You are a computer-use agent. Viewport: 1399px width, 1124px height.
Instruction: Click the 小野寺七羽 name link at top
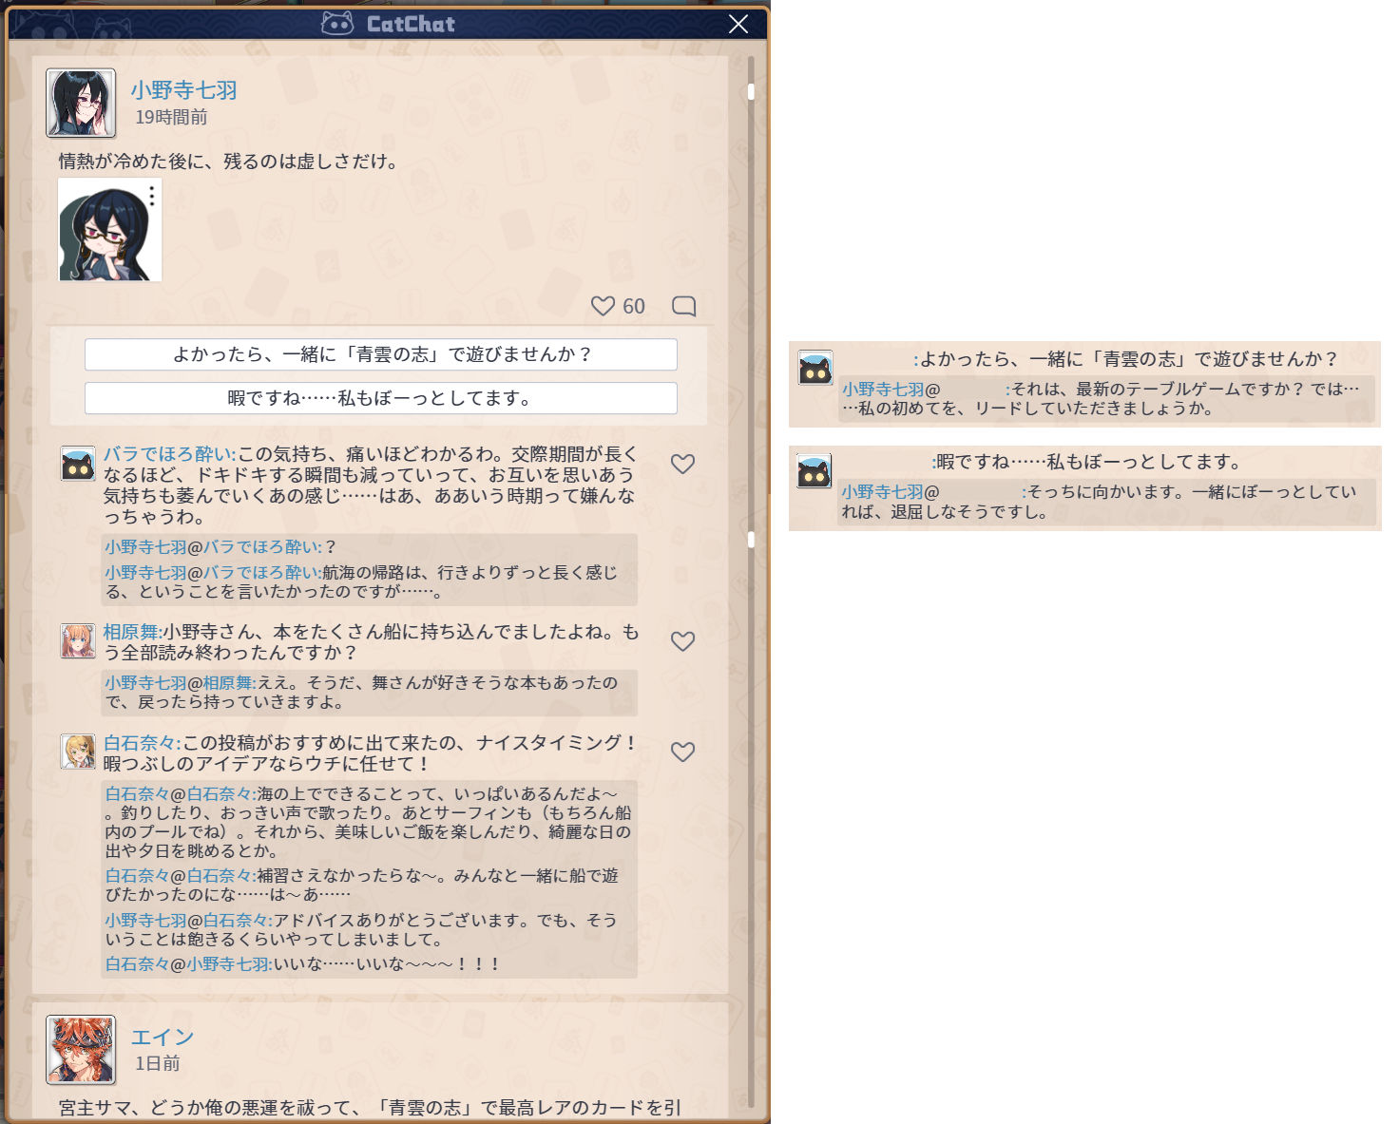coord(183,90)
